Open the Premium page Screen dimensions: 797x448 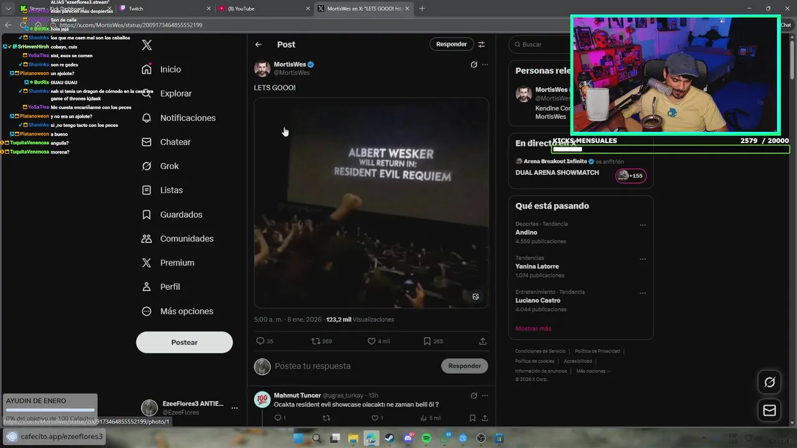(x=167, y=263)
